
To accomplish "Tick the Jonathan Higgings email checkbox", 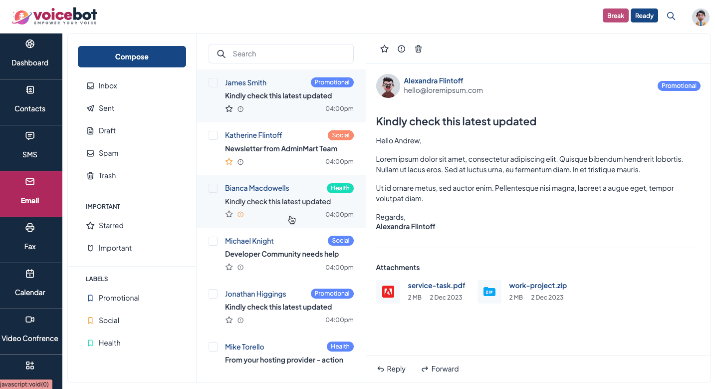I will (213, 294).
